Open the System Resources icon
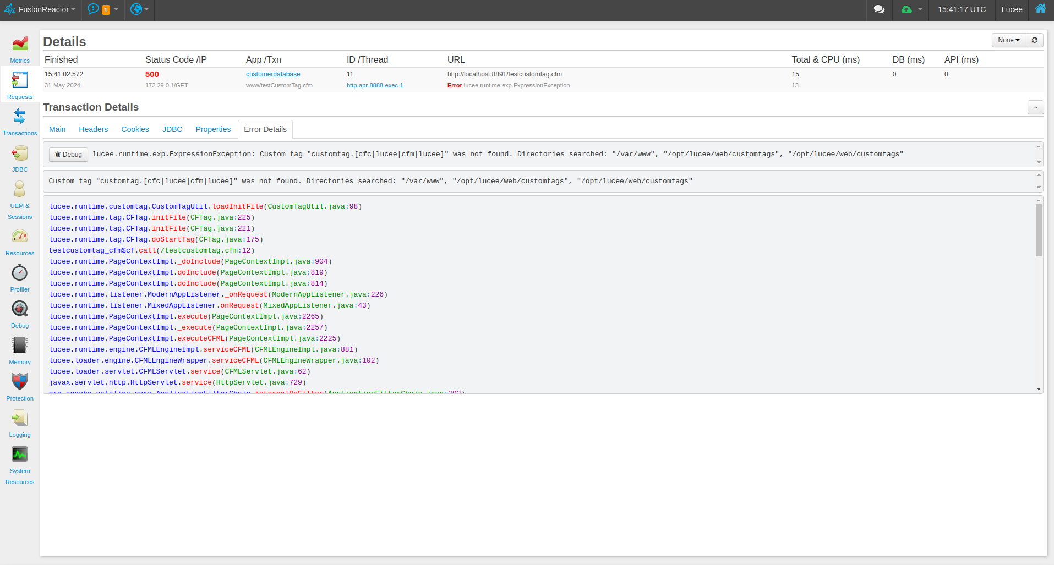Image resolution: width=1054 pixels, height=565 pixels. 20,454
